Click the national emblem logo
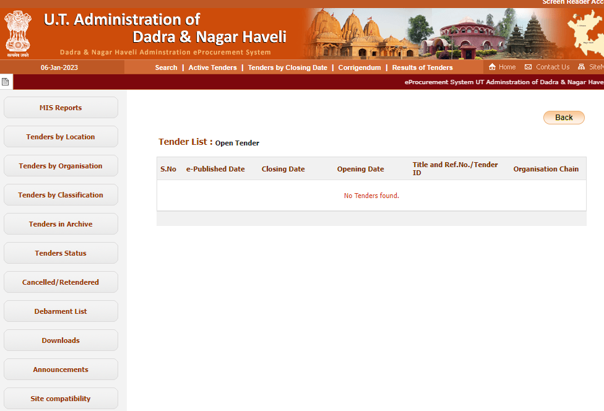This screenshot has height=411, width=604. (x=18, y=33)
